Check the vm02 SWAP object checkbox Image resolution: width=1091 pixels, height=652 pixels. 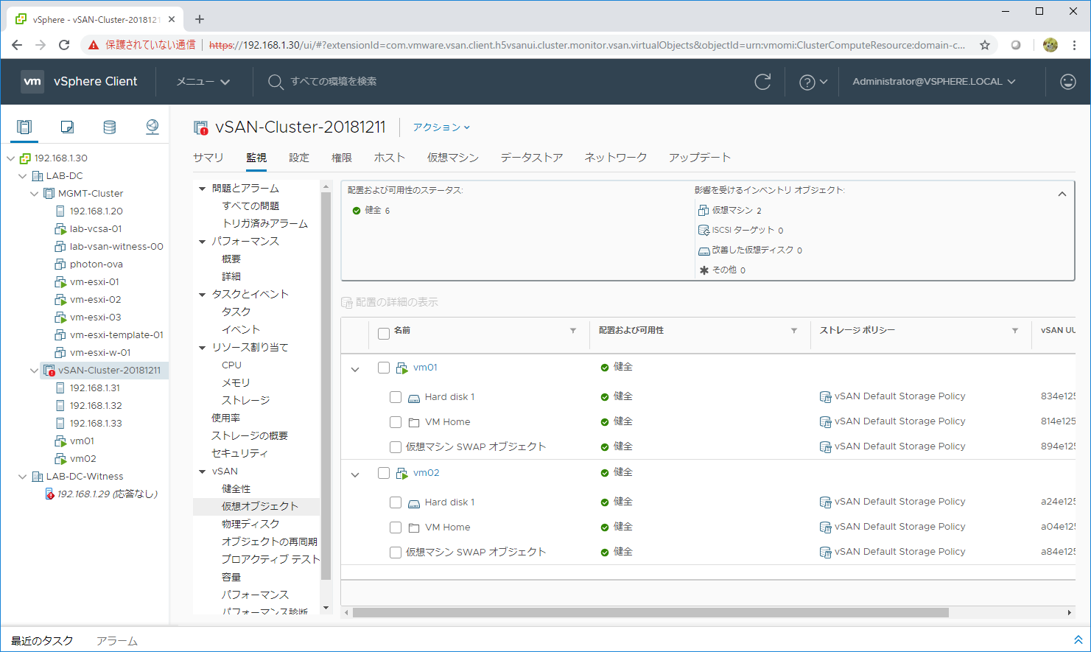coord(396,553)
